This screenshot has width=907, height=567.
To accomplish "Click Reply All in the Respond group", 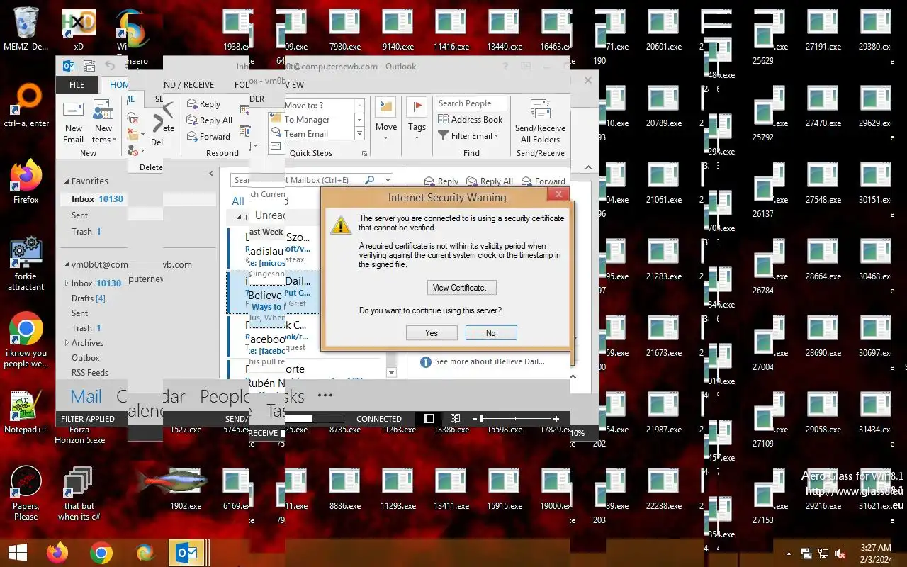I will (x=210, y=120).
